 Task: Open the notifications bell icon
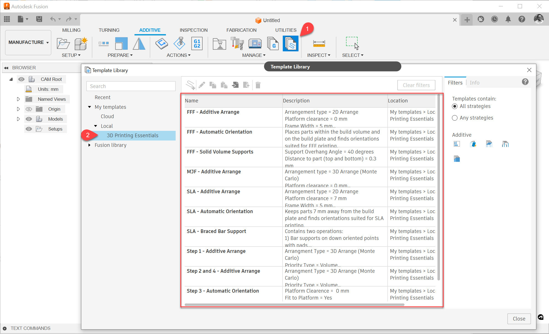click(x=508, y=19)
